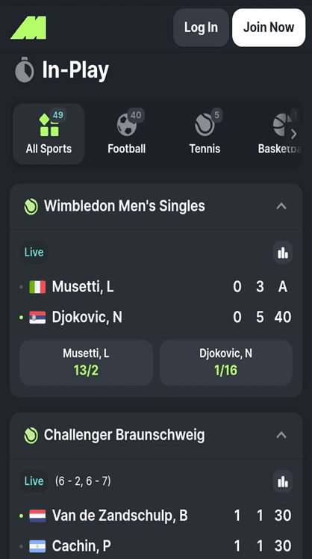Bet on Djokovic at 1/16
This screenshot has width=312, height=559.
[x=226, y=363]
